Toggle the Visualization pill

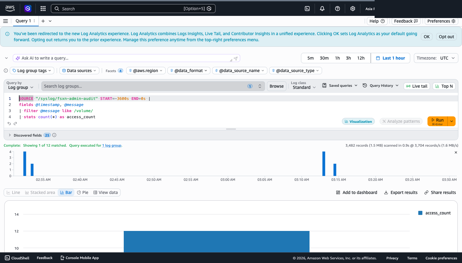pyautogui.click(x=358, y=122)
